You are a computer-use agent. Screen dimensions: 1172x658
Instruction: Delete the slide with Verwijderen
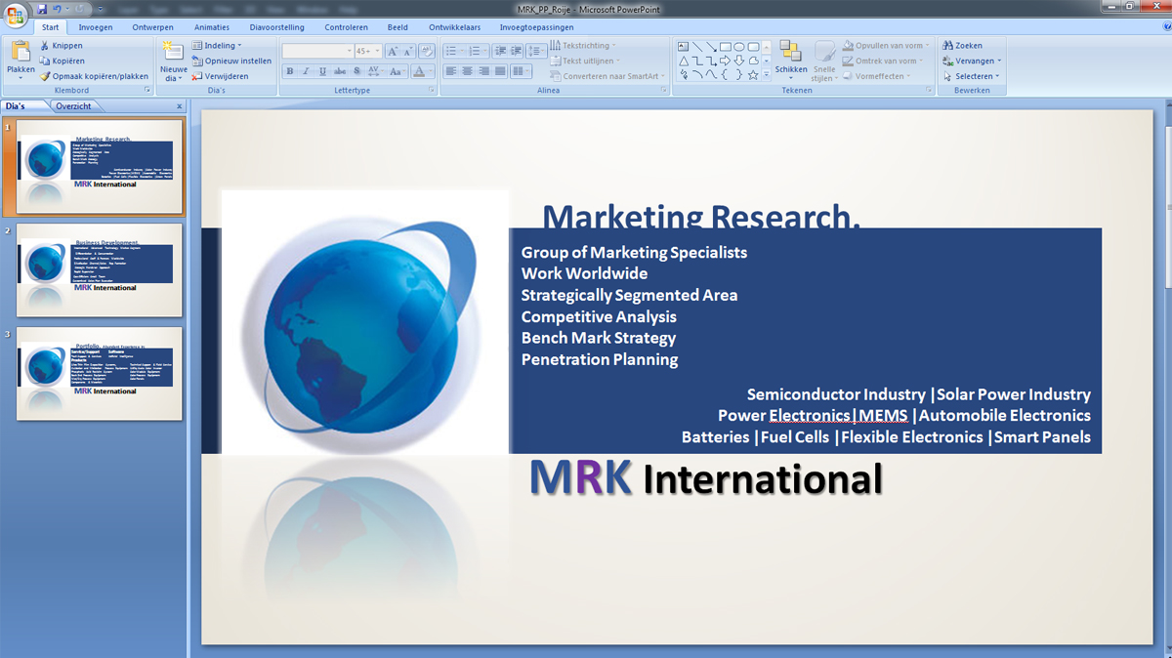coord(220,76)
